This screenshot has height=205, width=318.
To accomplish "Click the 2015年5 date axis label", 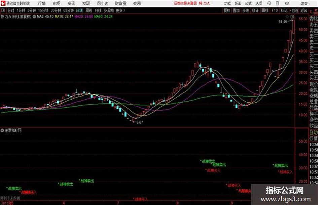I will (x=7, y=203).
